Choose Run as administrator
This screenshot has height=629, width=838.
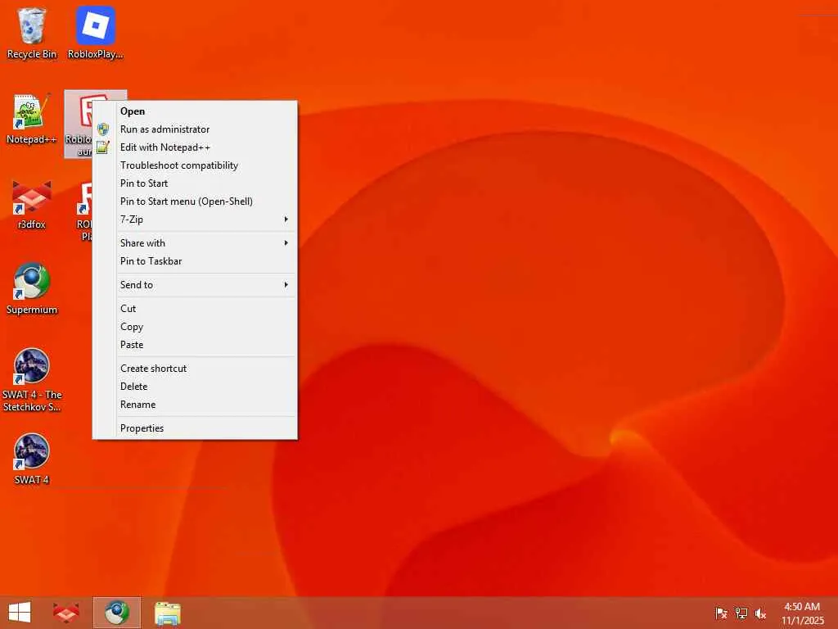(x=195, y=129)
